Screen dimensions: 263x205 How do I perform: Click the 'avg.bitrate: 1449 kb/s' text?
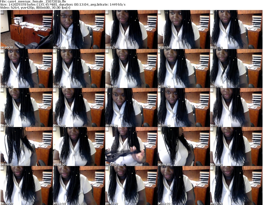point(108,5)
